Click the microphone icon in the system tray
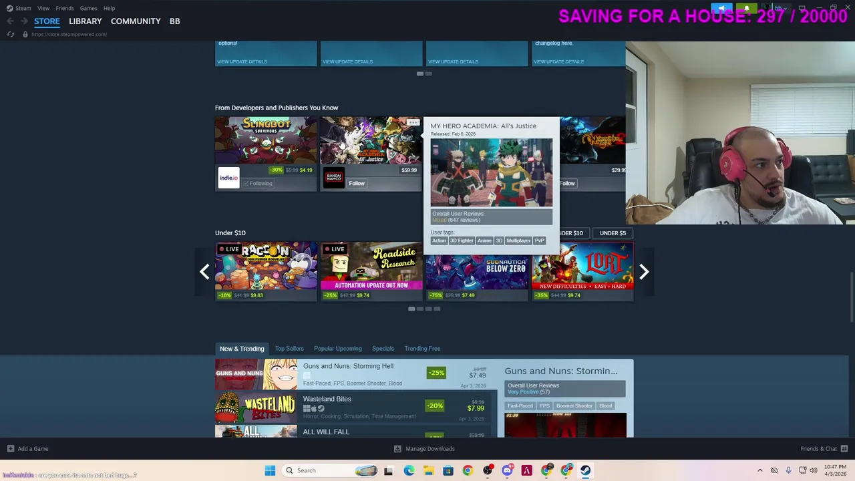The height and width of the screenshot is (481, 855). pyautogui.click(x=789, y=470)
